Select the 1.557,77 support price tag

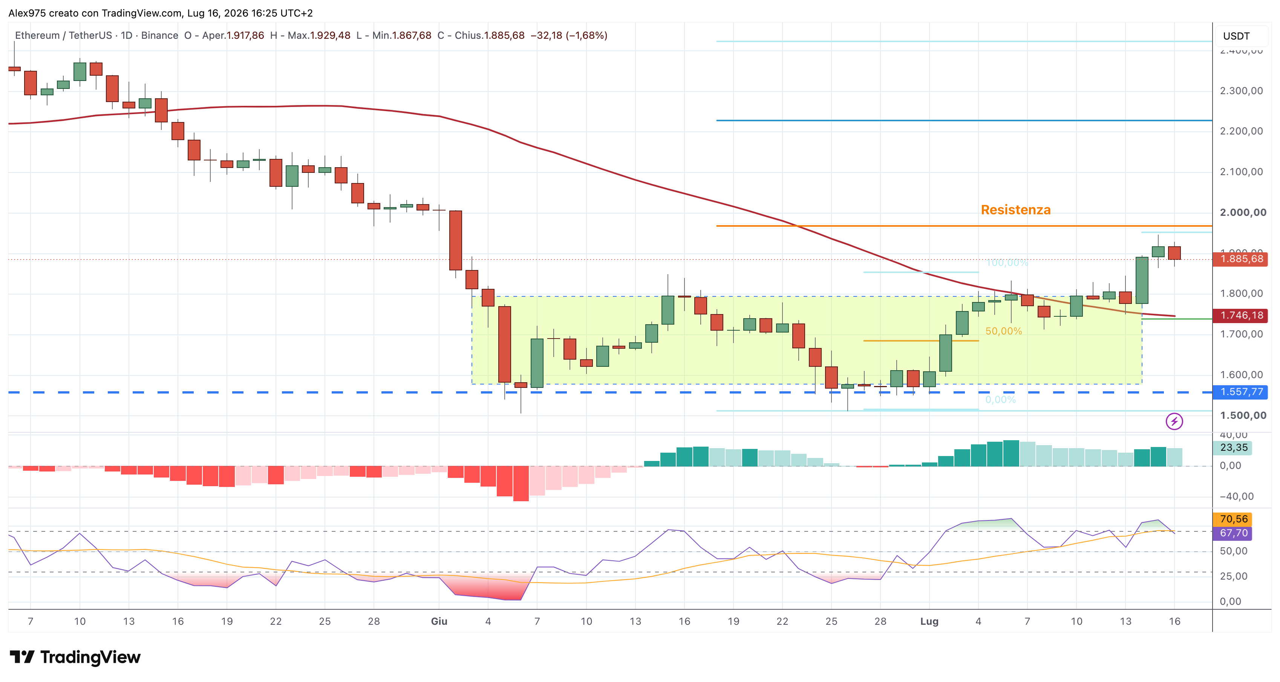(x=1240, y=392)
